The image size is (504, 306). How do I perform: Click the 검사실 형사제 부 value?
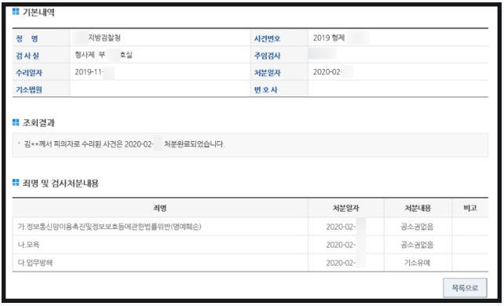pyautogui.click(x=104, y=55)
